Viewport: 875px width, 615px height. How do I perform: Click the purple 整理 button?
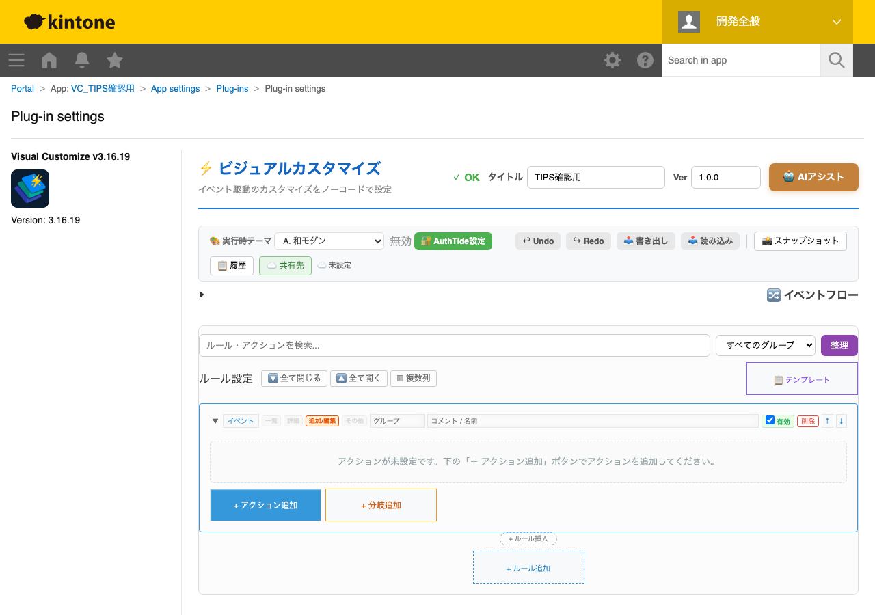(x=839, y=346)
